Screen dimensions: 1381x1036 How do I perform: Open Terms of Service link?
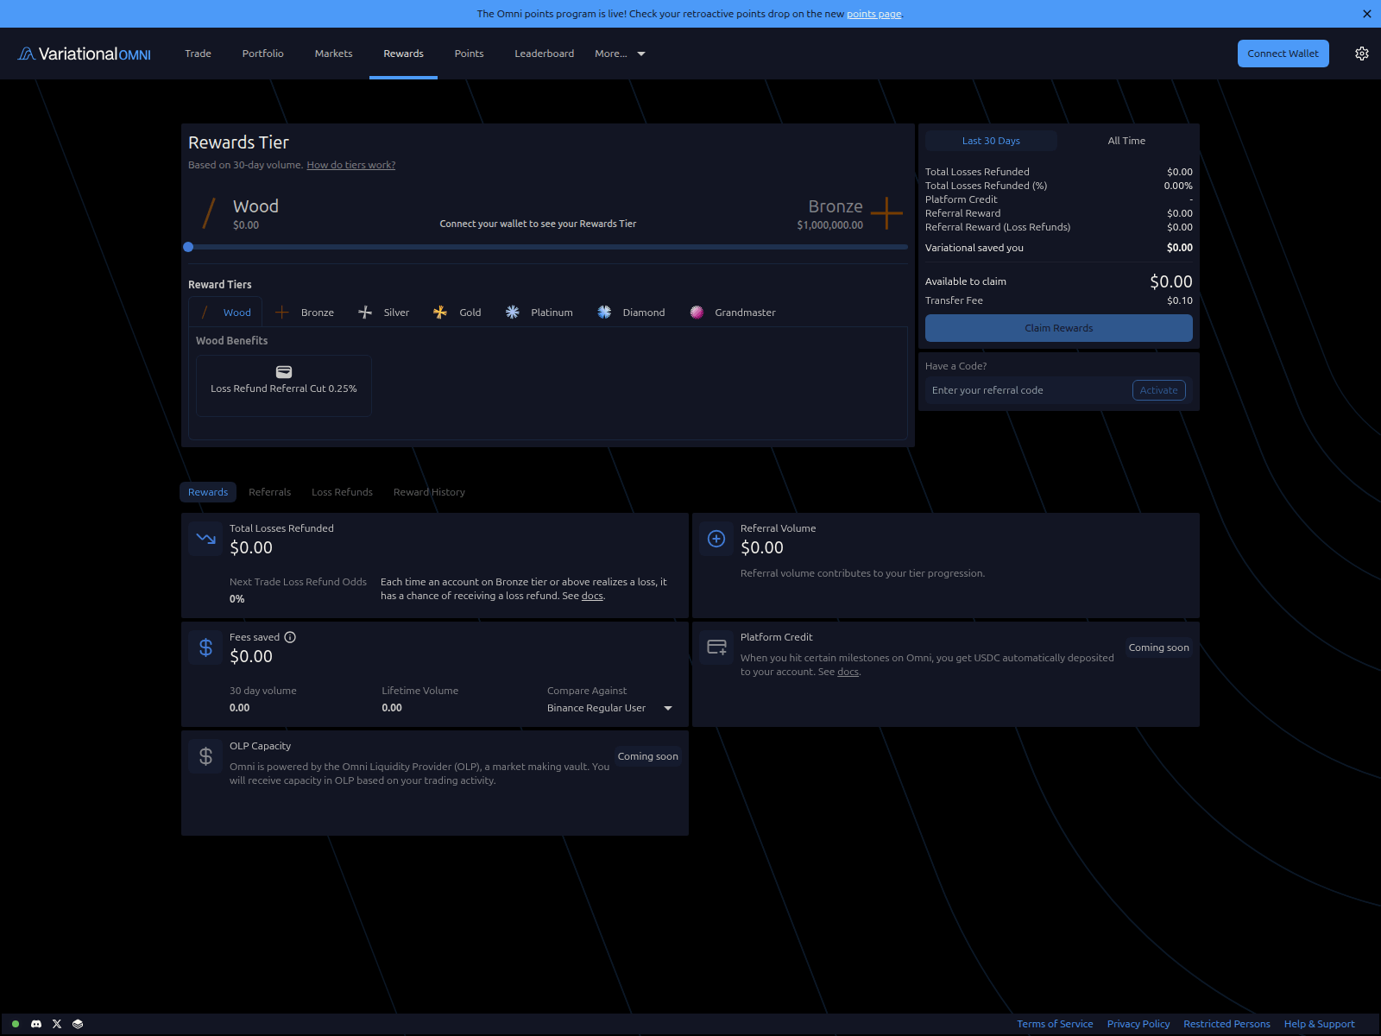(x=1055, y=1024)
